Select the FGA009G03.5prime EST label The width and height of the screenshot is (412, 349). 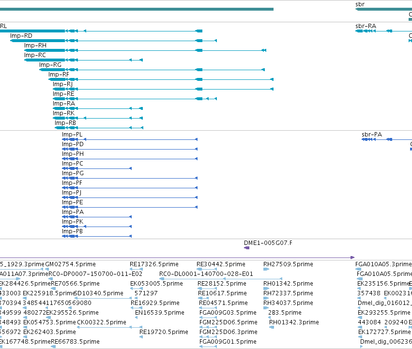coord(228,313)
